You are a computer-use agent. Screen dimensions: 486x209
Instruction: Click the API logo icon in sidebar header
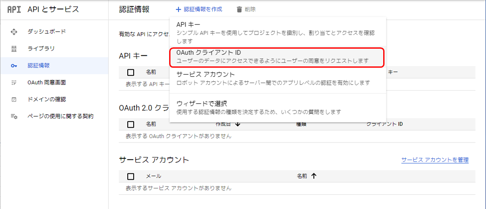(14, 9)
